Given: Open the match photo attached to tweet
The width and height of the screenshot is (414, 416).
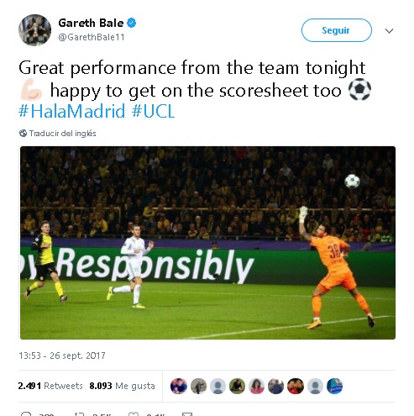Looking at the screenshot, I should tap(207, 243).
